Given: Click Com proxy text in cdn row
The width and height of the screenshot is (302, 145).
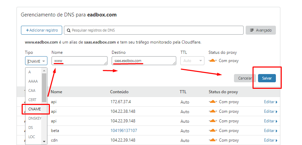Looking at the screenshot, I should tap(229, 140).
